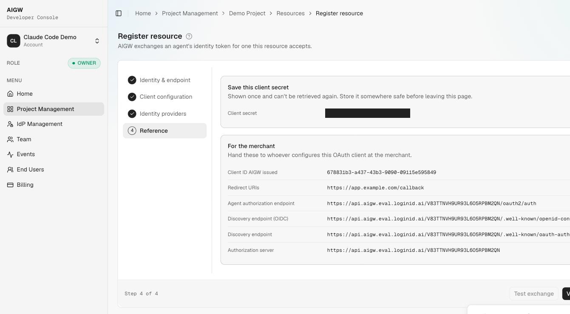Toggle the sidebar panel icon

tap(119, 13)
